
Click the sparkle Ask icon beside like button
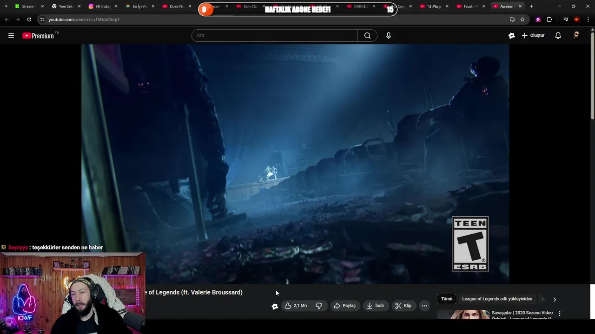(275, 306)
